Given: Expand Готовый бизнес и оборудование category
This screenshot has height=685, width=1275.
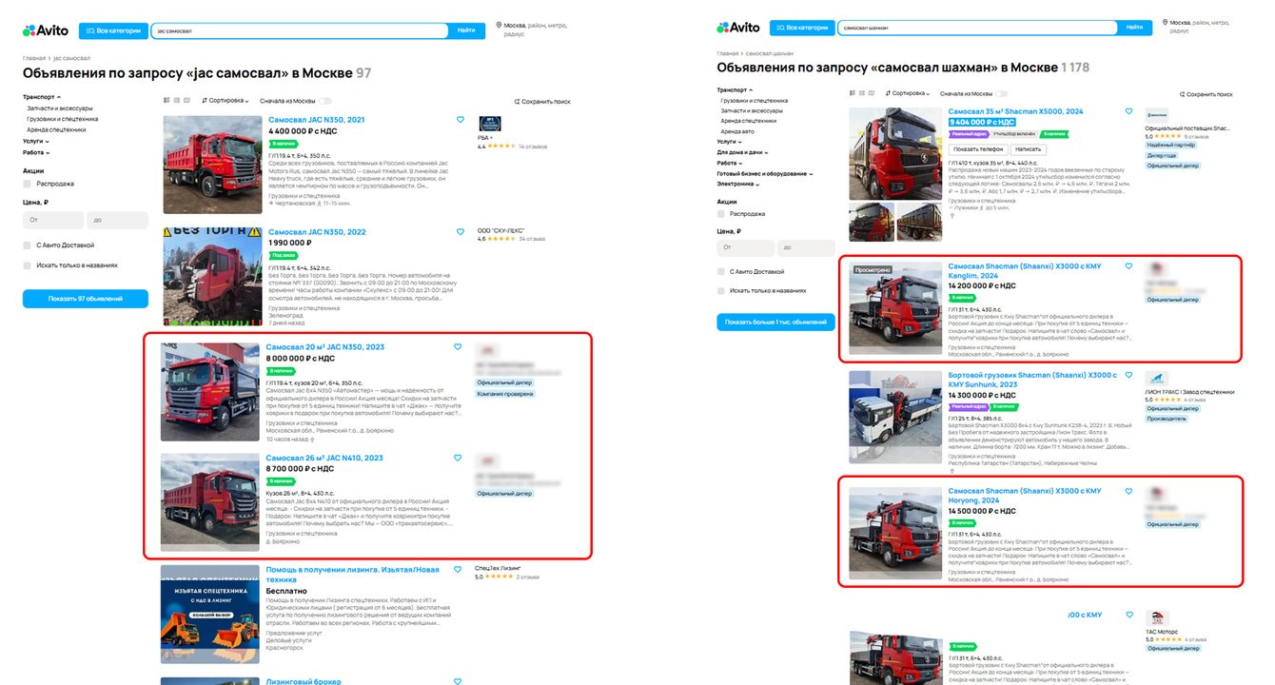Looking at the screenshot, I should 762,173.
